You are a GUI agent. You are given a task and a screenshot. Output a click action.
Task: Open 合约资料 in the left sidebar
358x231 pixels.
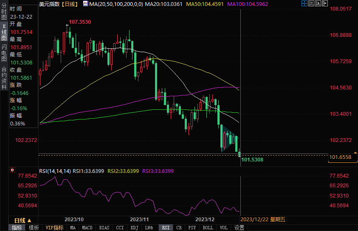tap(4, 75)
